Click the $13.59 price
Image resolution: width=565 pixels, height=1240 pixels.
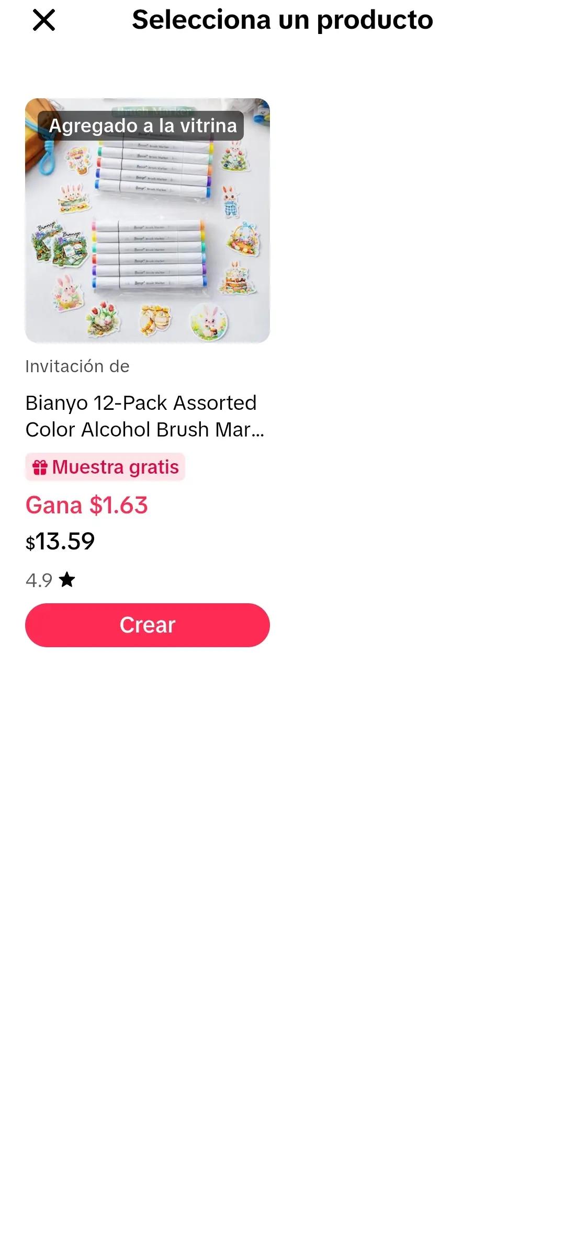pyautogui.click(x=60, y=542)
